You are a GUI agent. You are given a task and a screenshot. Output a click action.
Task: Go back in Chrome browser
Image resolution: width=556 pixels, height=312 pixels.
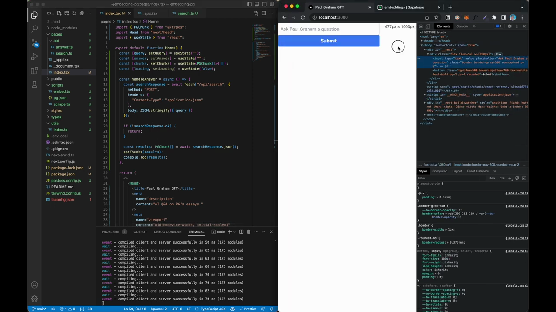tap(285, 17)
